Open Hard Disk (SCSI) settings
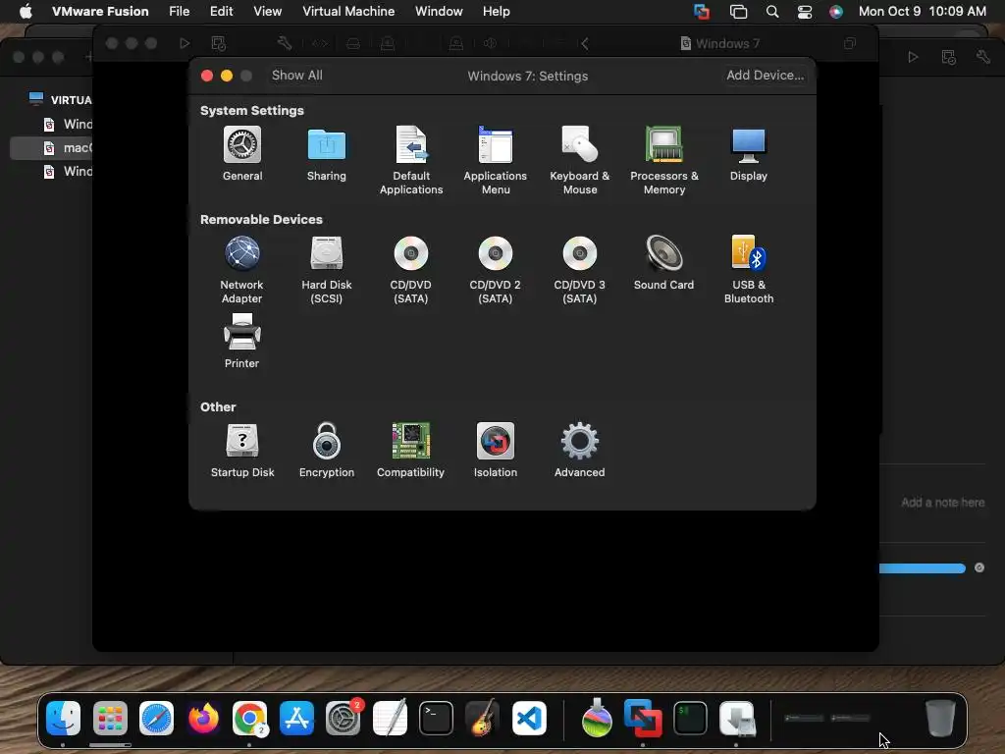The width and height of the screenshot is (1005, 754). pos(326,269)
